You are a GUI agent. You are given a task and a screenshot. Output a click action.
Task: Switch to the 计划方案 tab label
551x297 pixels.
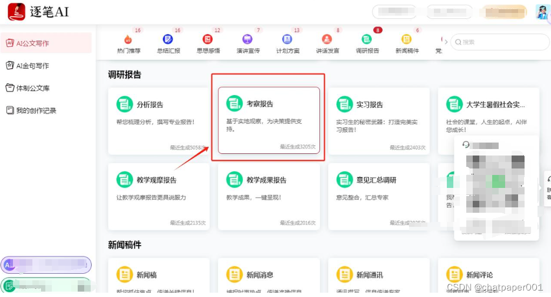coord(288,51)
